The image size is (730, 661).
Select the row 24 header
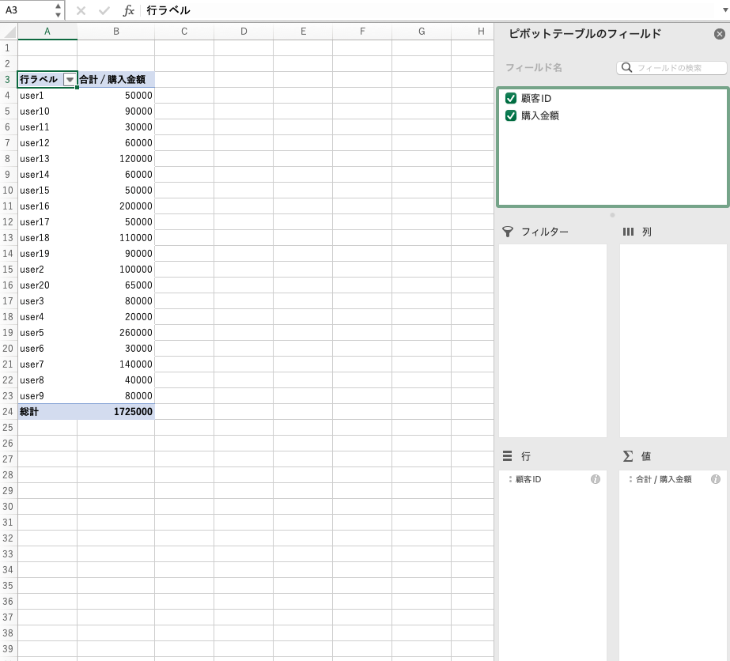pyautogui.click(x=9, y=412)
